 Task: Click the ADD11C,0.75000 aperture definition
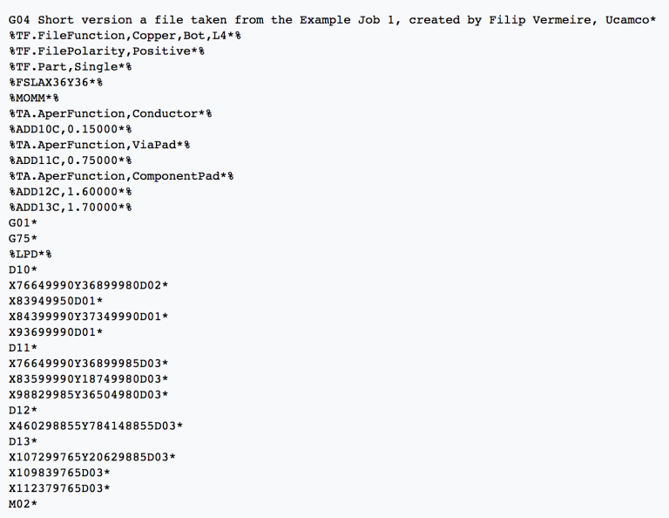71,160
